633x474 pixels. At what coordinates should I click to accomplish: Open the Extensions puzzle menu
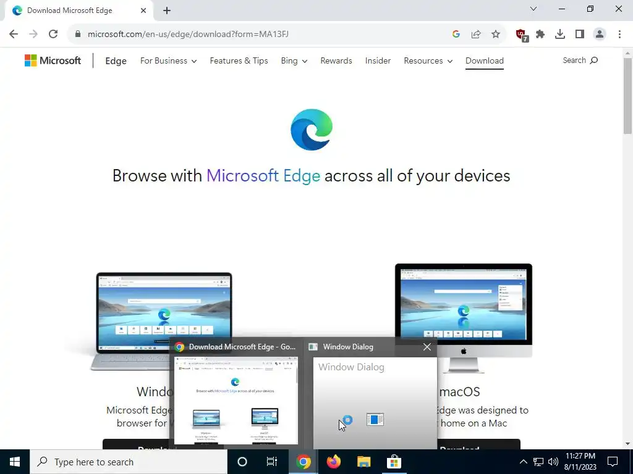[540, 34]
